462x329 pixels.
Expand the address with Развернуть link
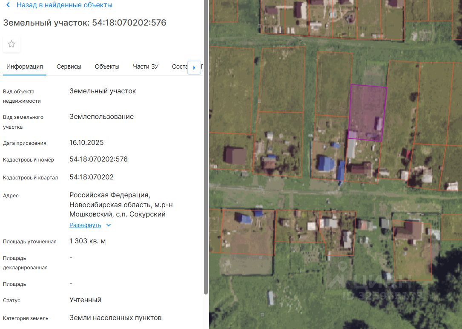click(x=85, y=225)
